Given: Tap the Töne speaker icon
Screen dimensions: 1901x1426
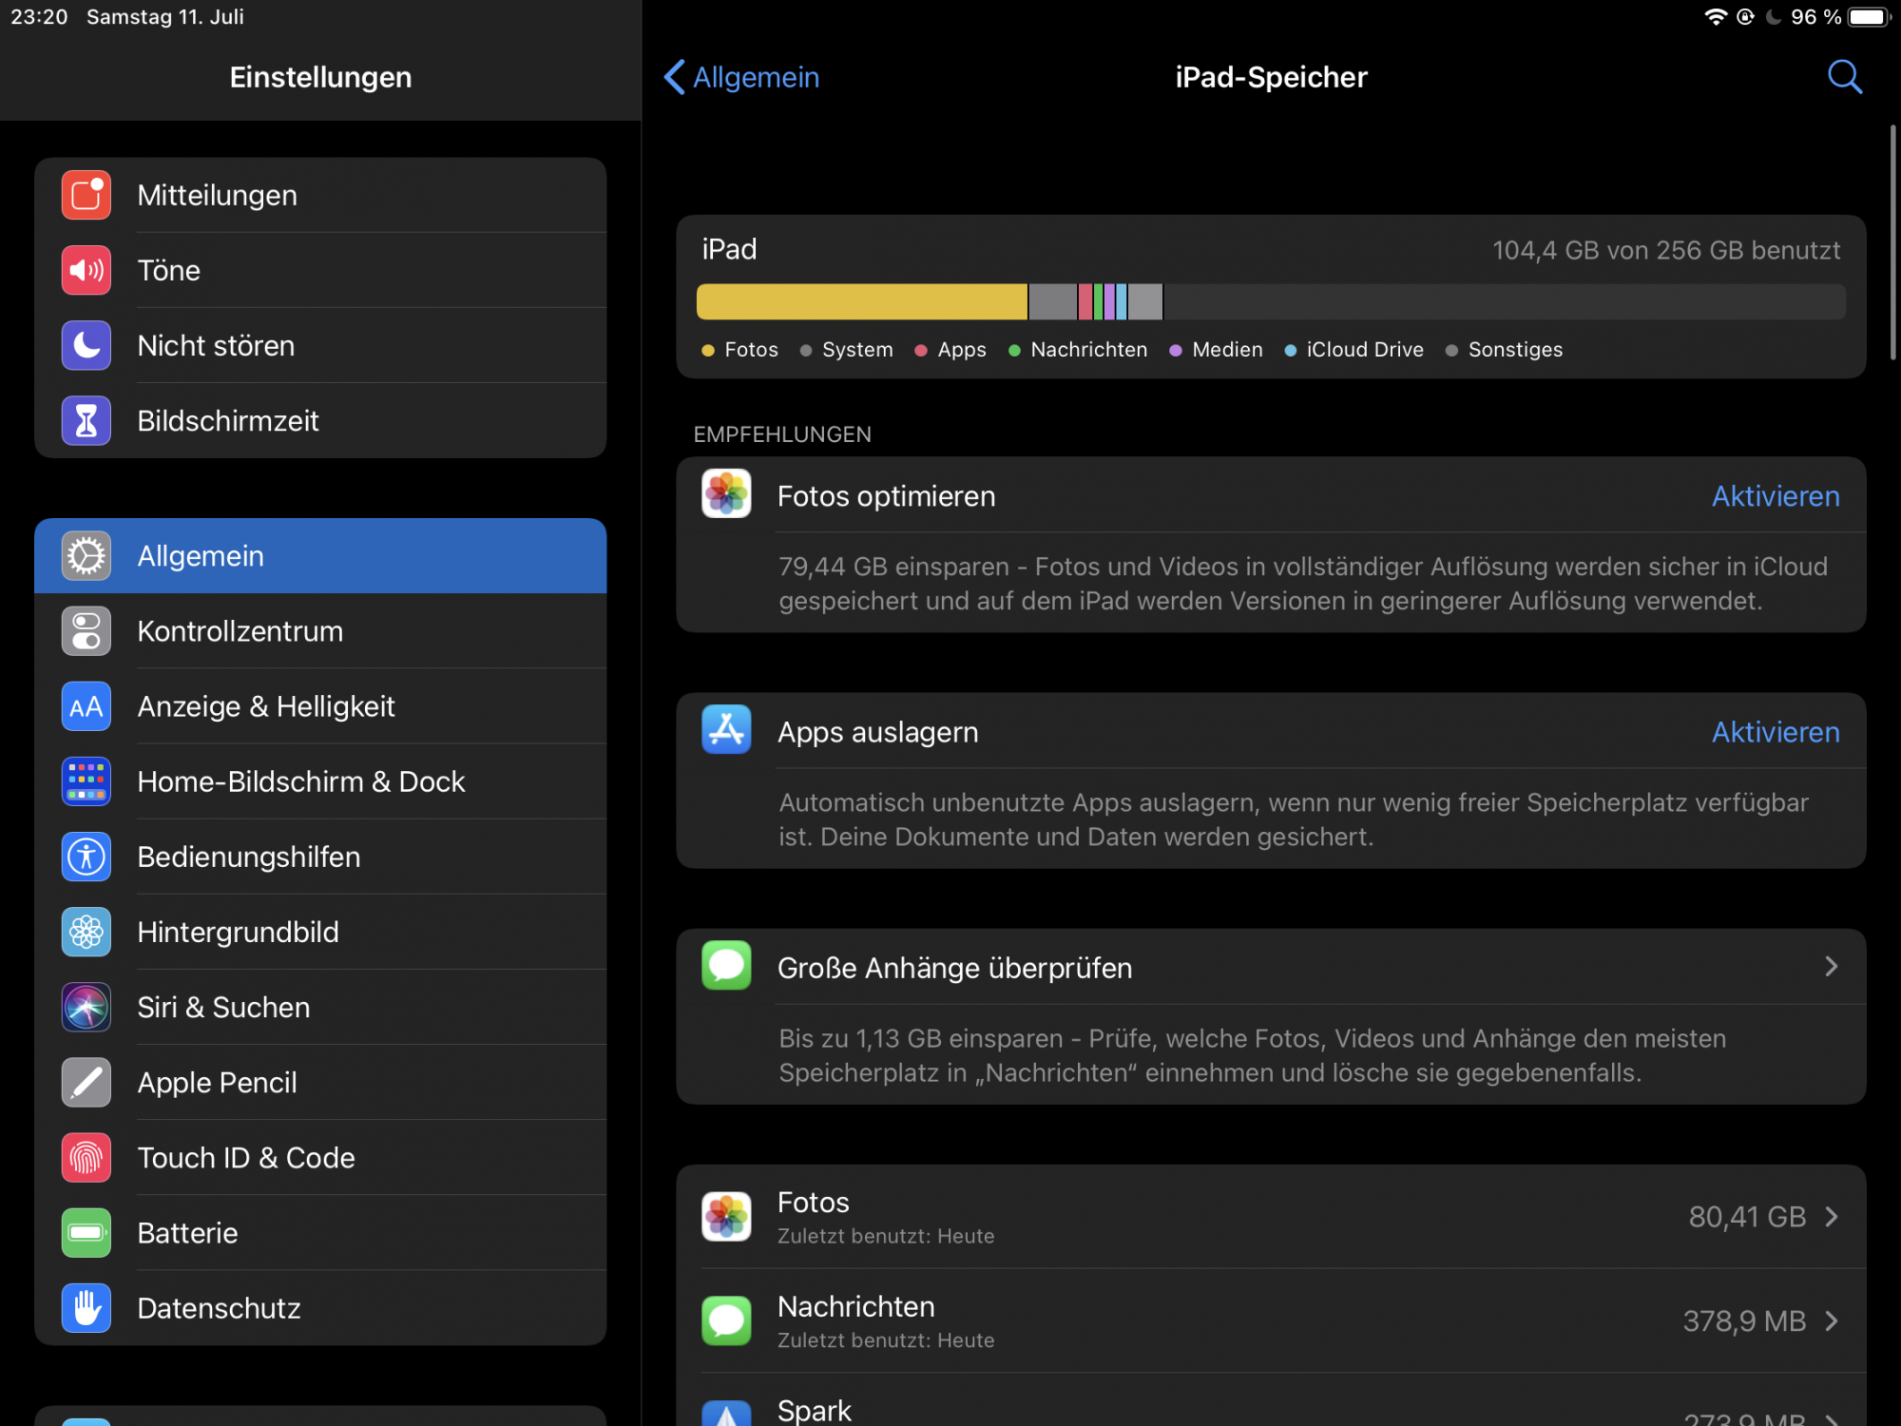Looking at the screenshot, I should [86, 270].
